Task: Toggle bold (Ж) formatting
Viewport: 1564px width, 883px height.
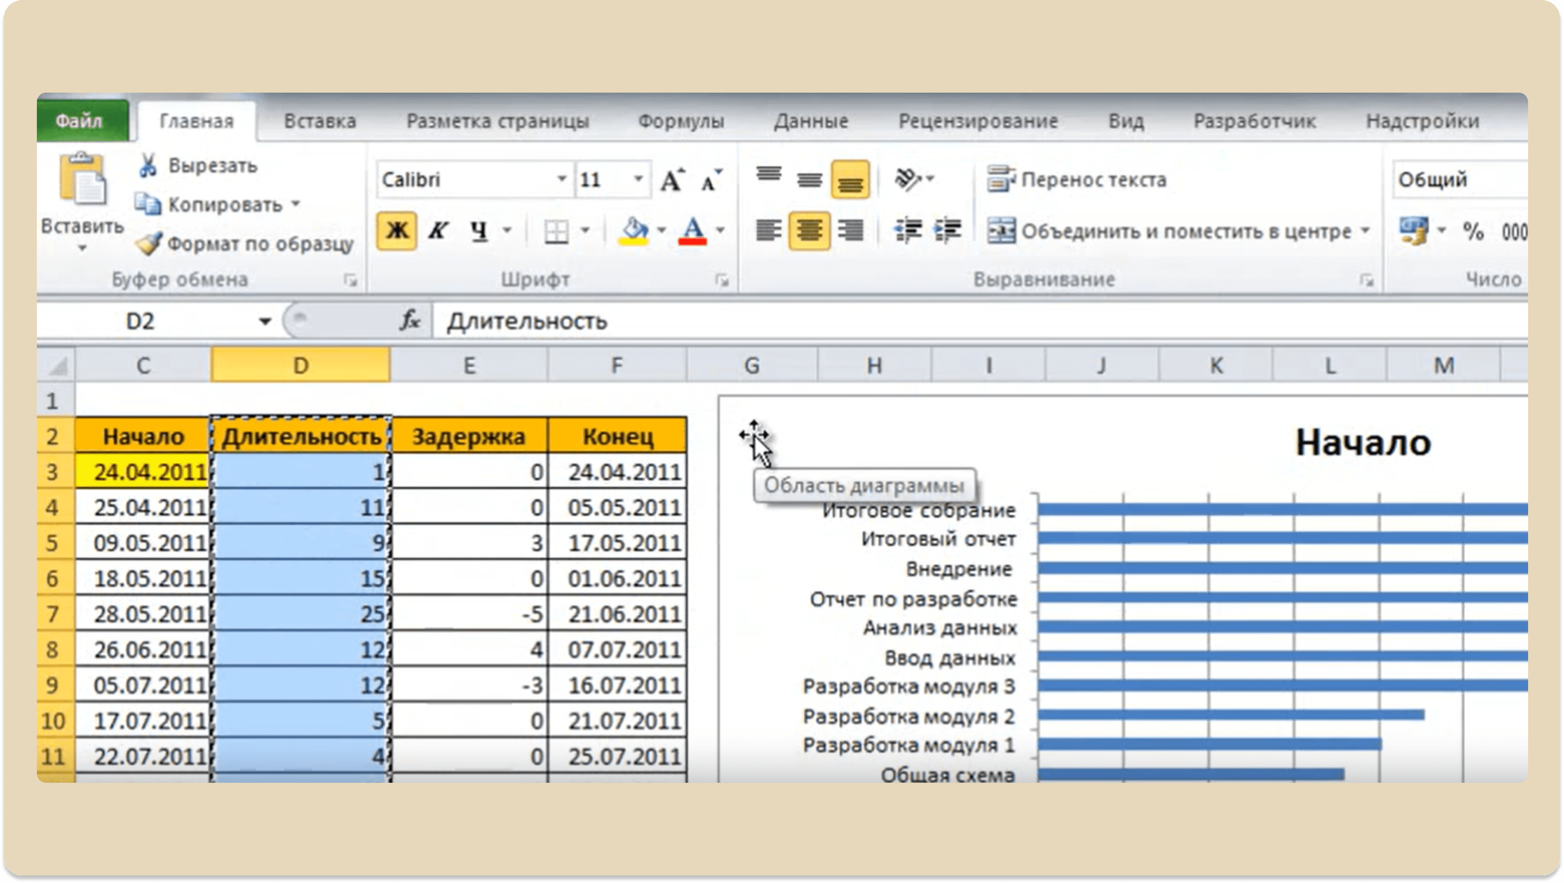Action: (396, 231)
